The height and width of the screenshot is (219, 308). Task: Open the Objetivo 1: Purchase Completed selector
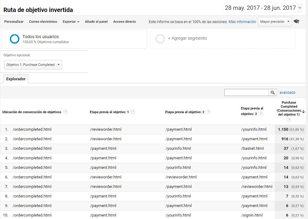(33, 65)
